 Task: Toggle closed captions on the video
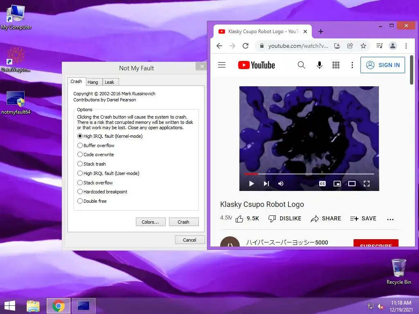[322, 184]
